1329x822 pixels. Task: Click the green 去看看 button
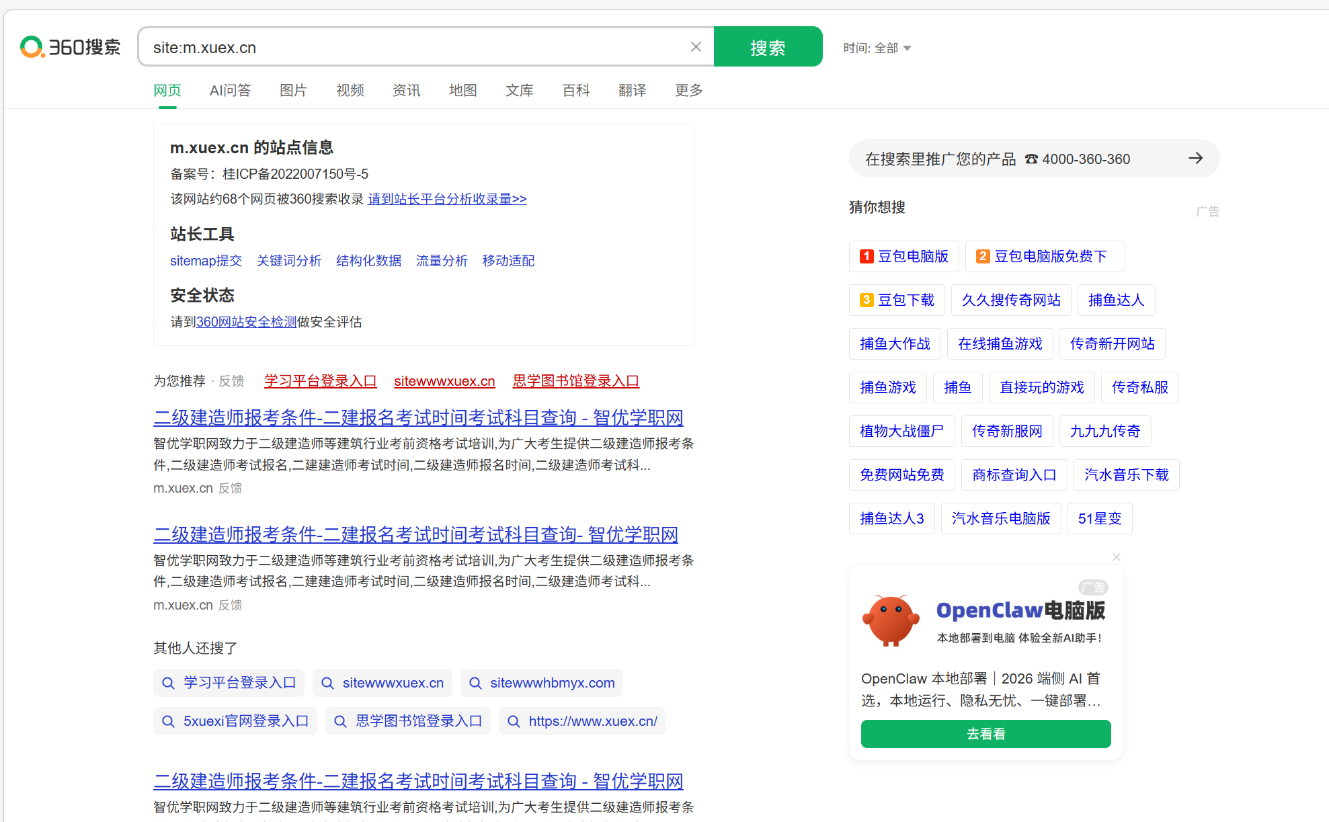pyautogui.click(x=986, y=734)
